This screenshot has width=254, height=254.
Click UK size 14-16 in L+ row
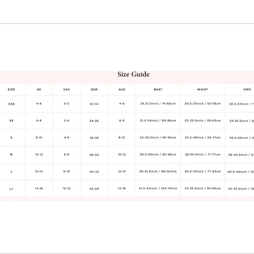tap(39, 188)
